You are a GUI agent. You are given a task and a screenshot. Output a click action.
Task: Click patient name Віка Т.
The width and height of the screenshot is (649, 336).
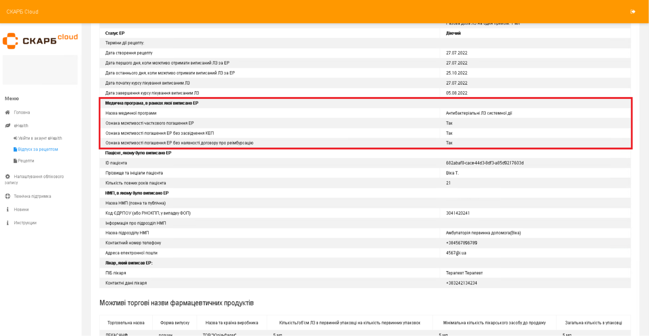pyautogui.click(x=452, y=173)
